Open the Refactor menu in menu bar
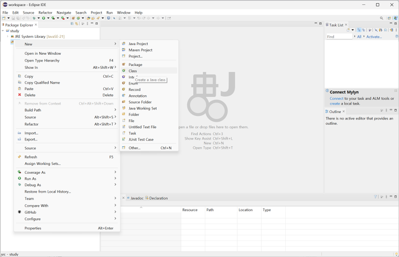 tap(45, 12)
